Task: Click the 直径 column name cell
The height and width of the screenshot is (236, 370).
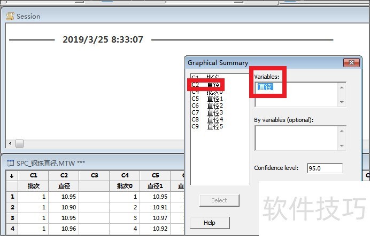Action: [x=64, y=186]
